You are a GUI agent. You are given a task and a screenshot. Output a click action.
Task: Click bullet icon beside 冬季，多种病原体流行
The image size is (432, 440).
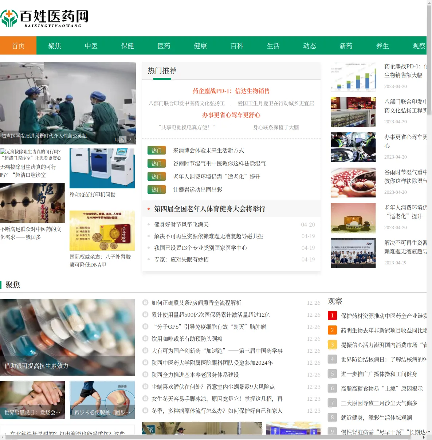145,411
